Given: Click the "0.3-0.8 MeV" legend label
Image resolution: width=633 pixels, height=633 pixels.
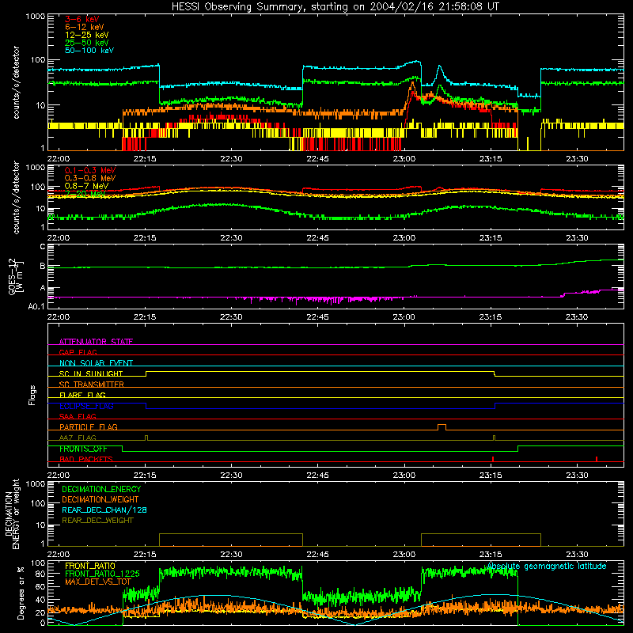Looking at the screenshot, I should [x=90, y=178].
